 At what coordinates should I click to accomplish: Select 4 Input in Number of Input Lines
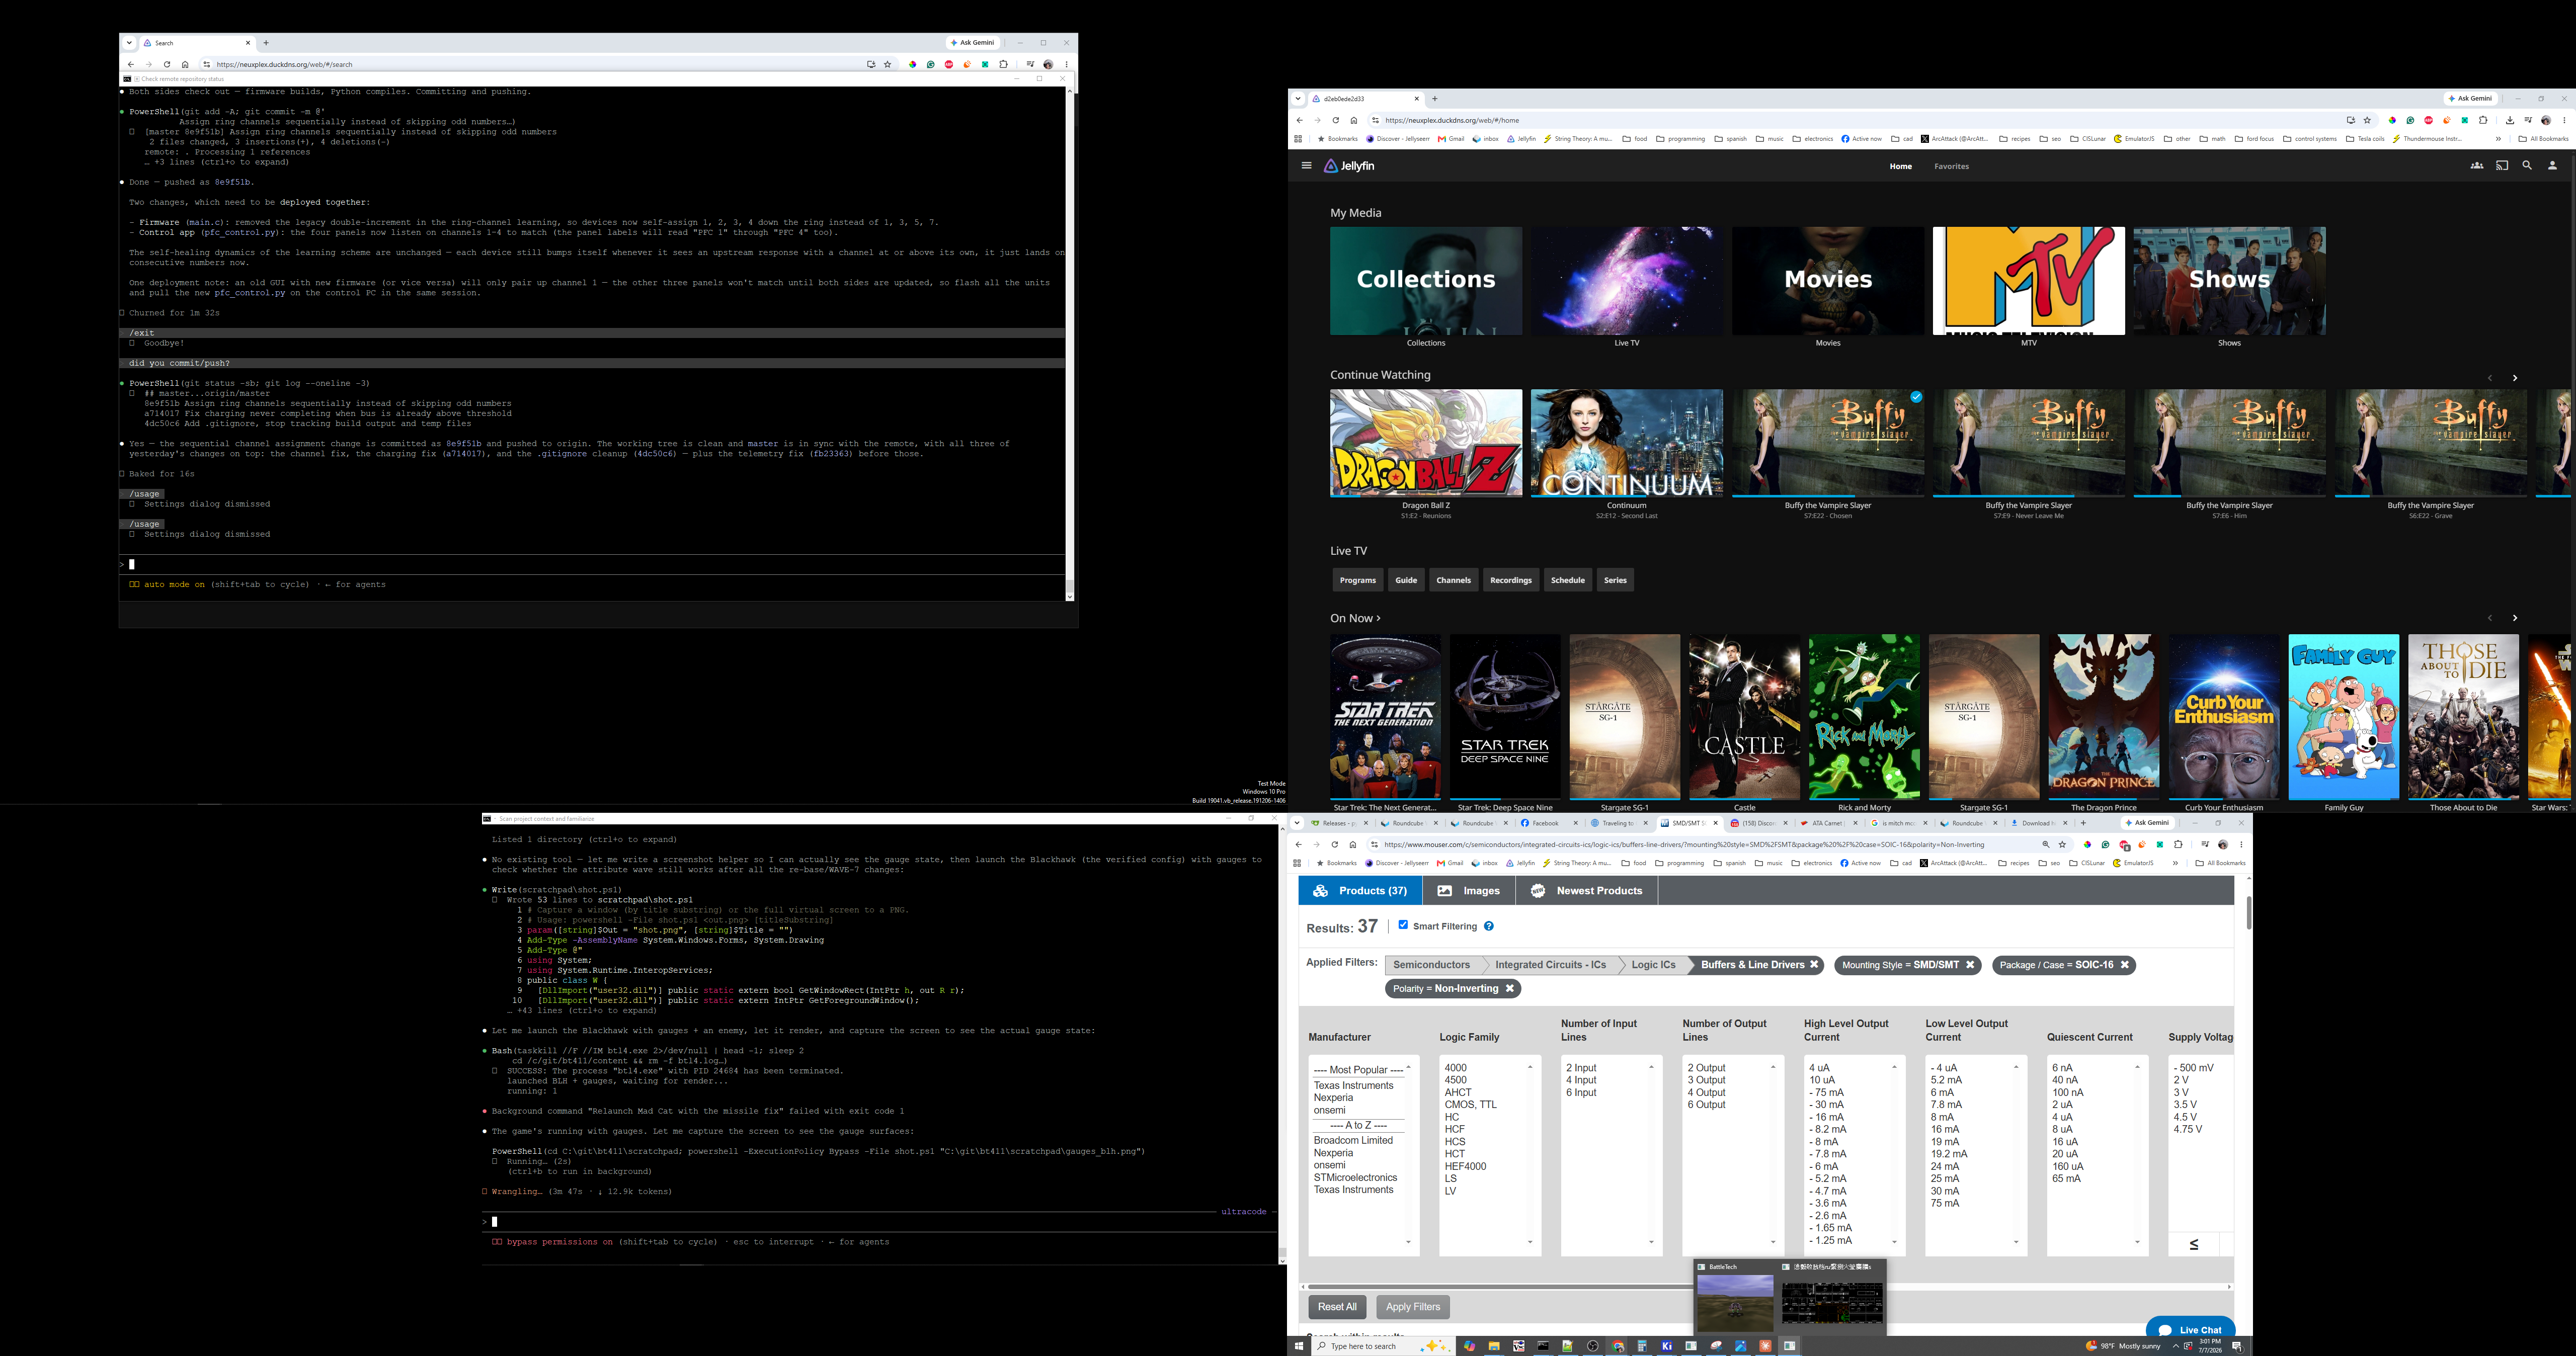click(x=1581, y=1080)
